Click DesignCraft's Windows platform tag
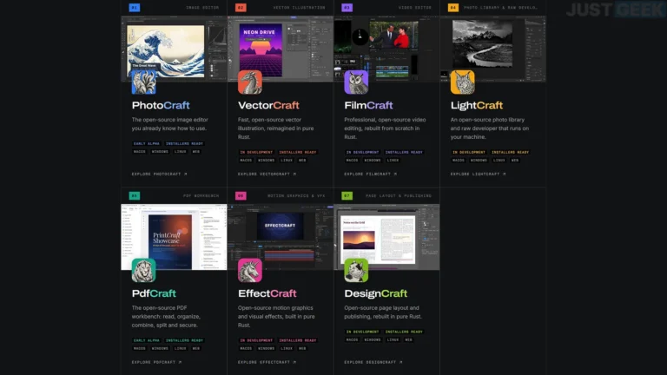This screenshot has width=667, height=375. (373, 339)
